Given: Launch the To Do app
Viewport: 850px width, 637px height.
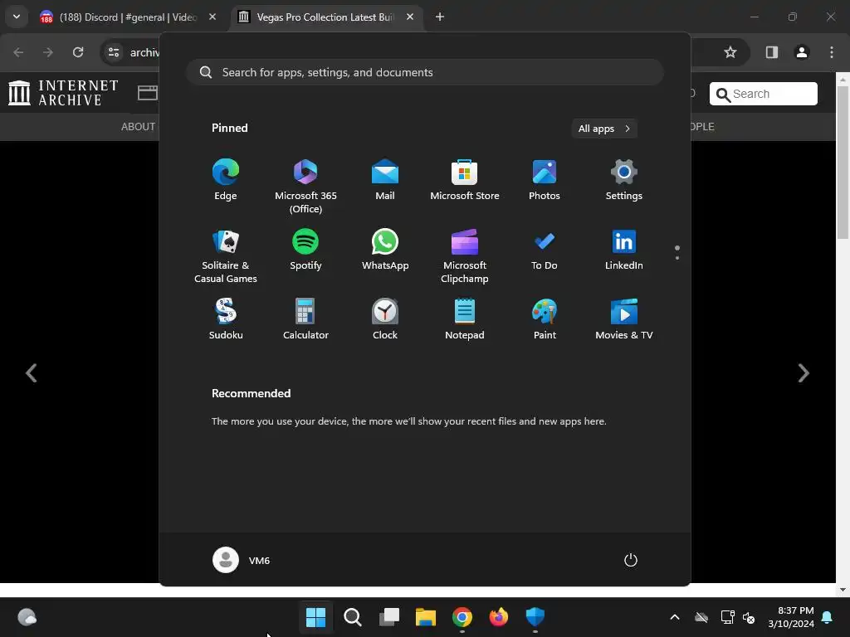Looking at the screenshot, I should tap(545, 249).
